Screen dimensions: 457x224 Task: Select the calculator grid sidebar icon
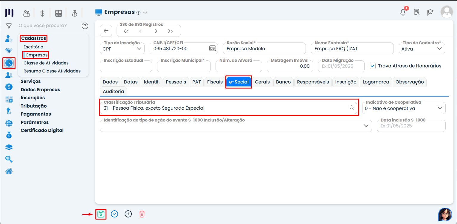point(9,99)
